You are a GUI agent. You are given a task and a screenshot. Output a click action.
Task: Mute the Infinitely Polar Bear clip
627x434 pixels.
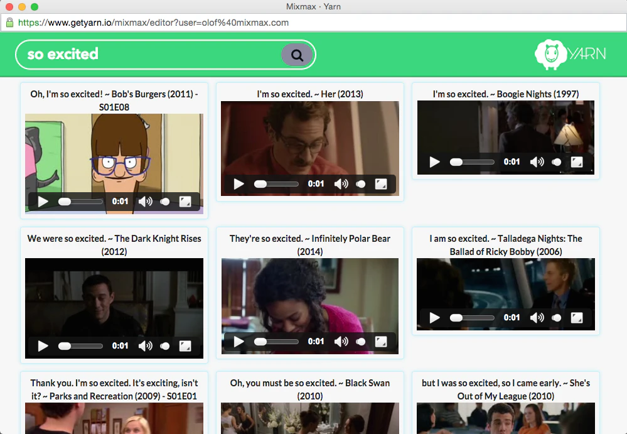341,342
